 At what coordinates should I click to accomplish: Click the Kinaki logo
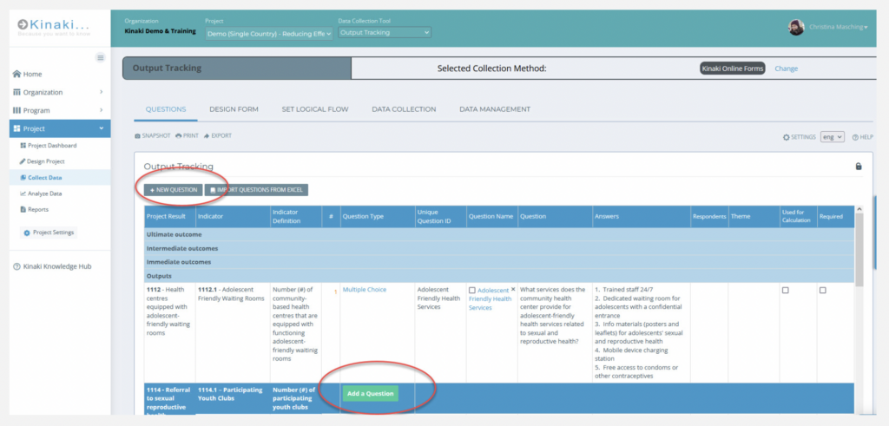pos(53,26)
